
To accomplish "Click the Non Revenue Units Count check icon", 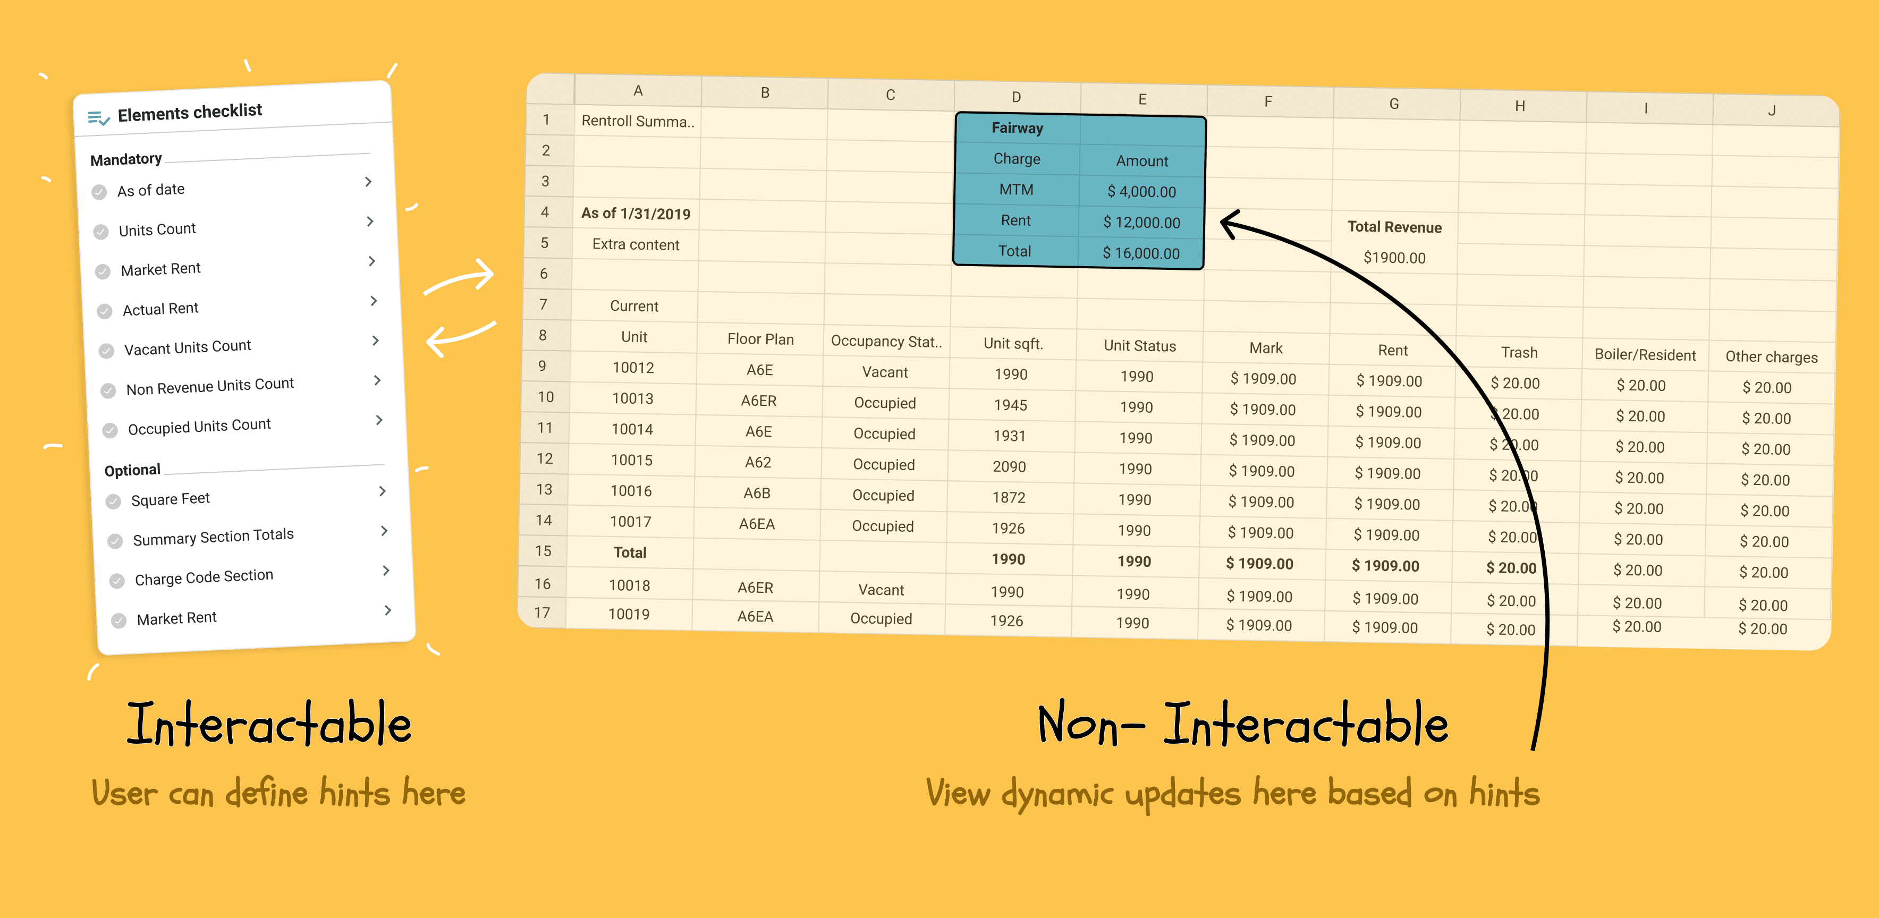I will pyautogui.click(x=108, y=391).
